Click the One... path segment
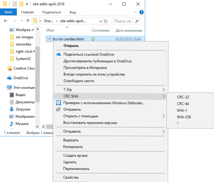 [48, 21]
